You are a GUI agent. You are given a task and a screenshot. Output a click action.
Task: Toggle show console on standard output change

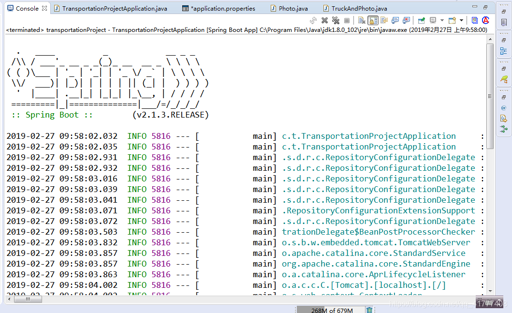coord(395,21)
